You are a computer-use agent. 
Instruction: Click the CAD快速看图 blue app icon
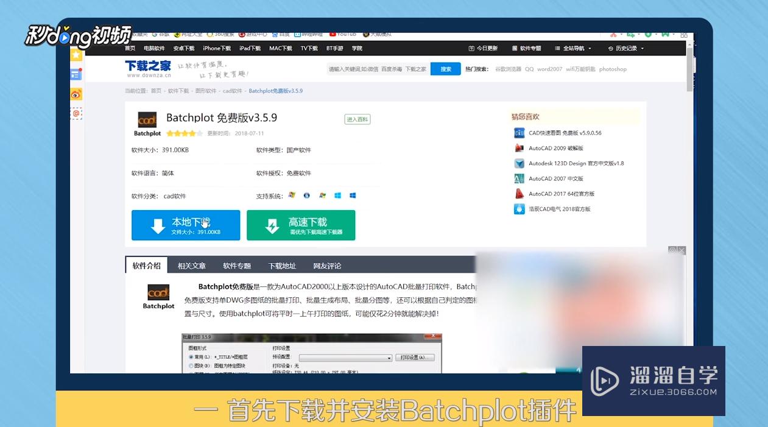coord(519,133)
